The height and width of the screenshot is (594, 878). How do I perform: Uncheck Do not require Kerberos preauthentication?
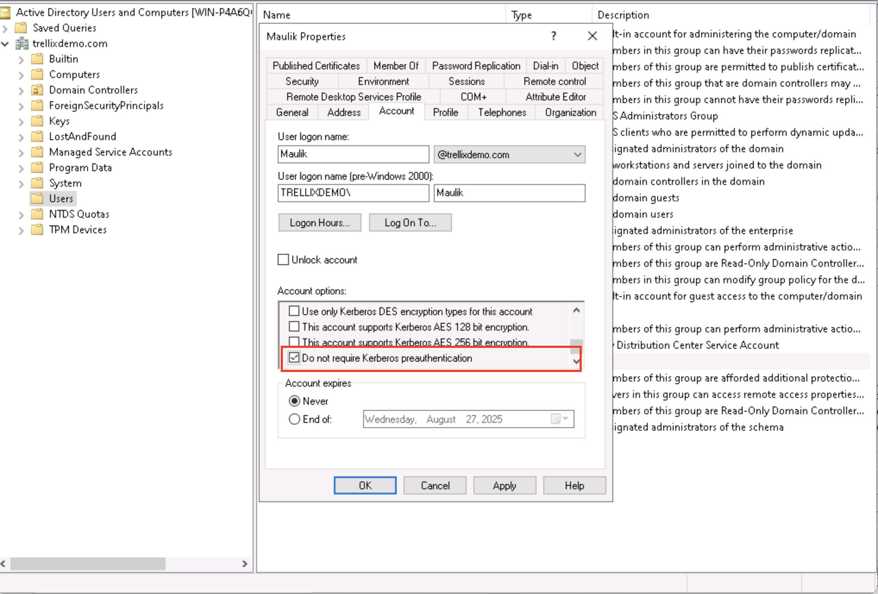294,358
